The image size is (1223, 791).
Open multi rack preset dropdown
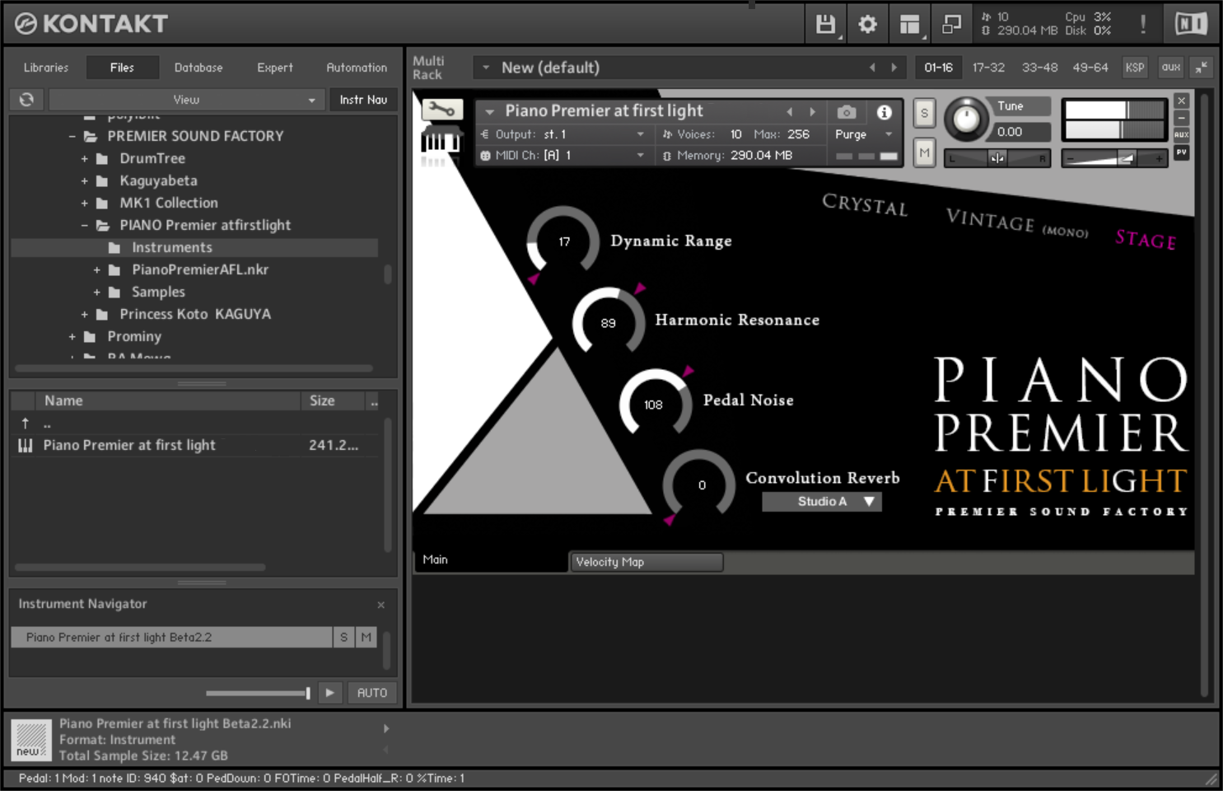(x=486, y=68)
